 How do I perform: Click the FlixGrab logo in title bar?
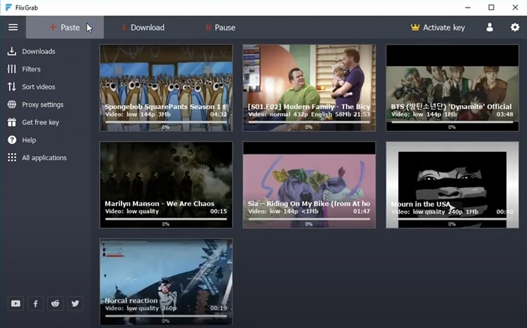tap(9, 8)
